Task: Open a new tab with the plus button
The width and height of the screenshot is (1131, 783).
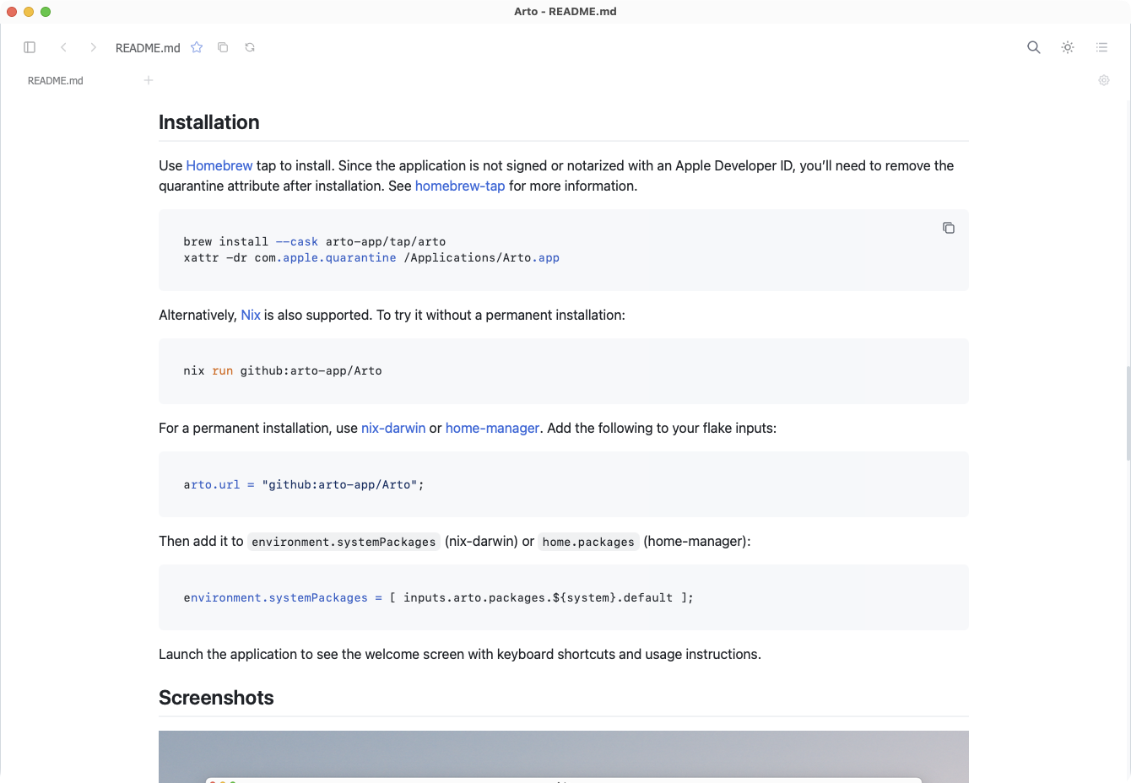Action: pyautogui.click(x=149, y=80)
